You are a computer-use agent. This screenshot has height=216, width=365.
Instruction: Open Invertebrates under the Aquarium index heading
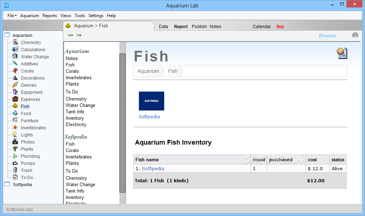(79, 77)
